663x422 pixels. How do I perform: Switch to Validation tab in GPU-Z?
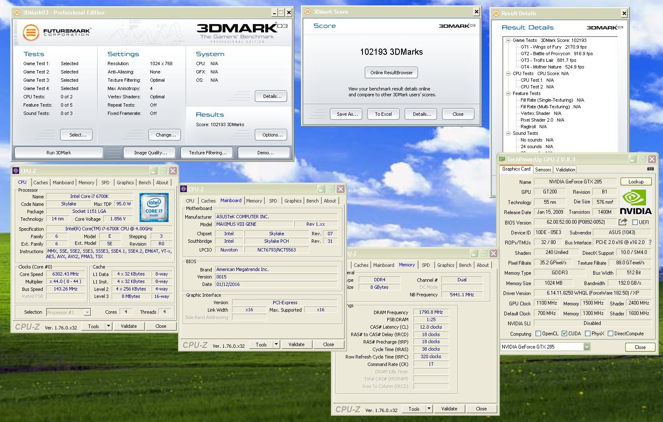(565, 169)
